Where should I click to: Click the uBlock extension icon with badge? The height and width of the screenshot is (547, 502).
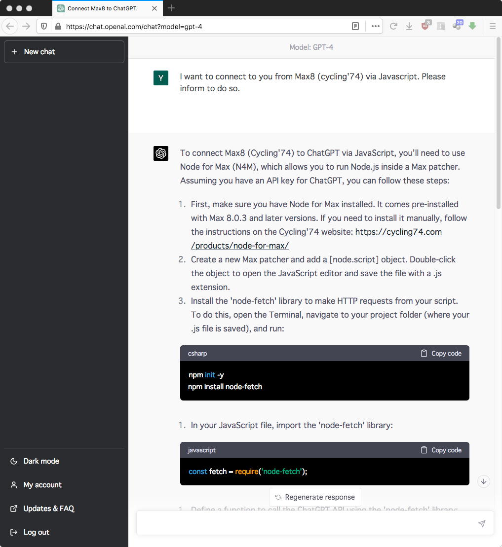[425, 25]
